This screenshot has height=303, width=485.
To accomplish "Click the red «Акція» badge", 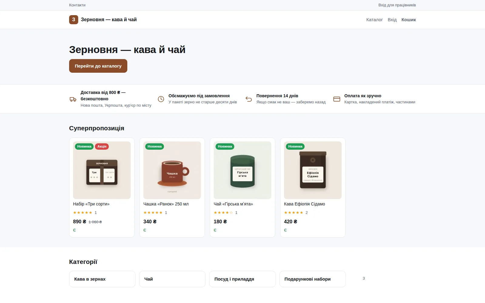I will [102, 146].
